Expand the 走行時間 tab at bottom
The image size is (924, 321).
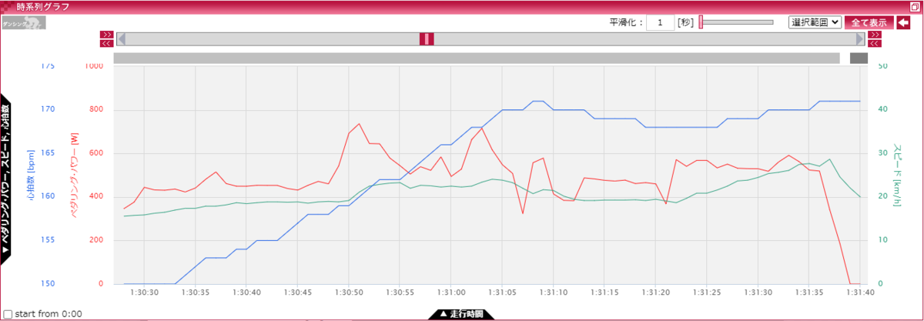(462, 314)
